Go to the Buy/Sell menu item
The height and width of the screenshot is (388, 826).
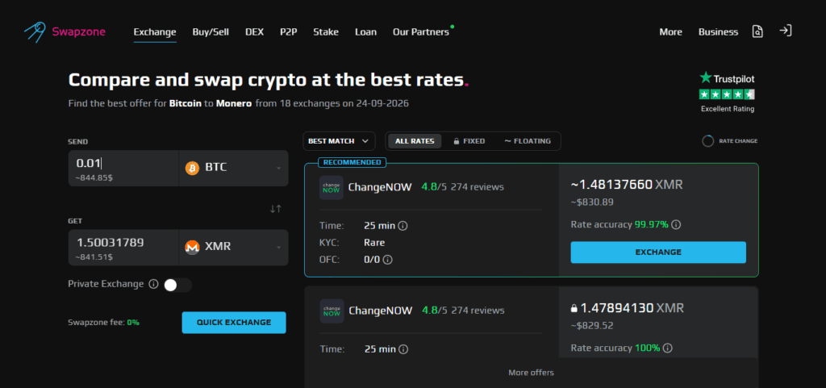click(211, 32)
